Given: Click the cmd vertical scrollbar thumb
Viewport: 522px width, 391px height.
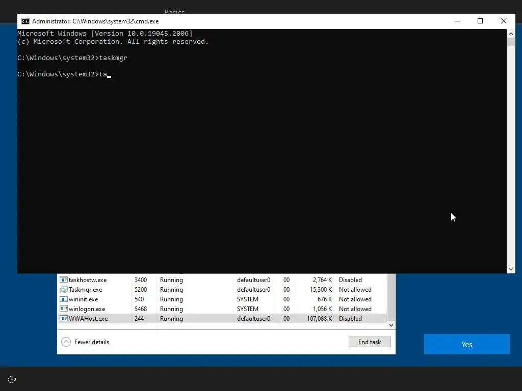Looking at the screenshot, I should pyautogui.click(x=511, y=42).
